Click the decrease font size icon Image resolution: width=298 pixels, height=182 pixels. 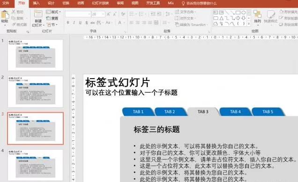pyautogui.click(x=115, y=14)
